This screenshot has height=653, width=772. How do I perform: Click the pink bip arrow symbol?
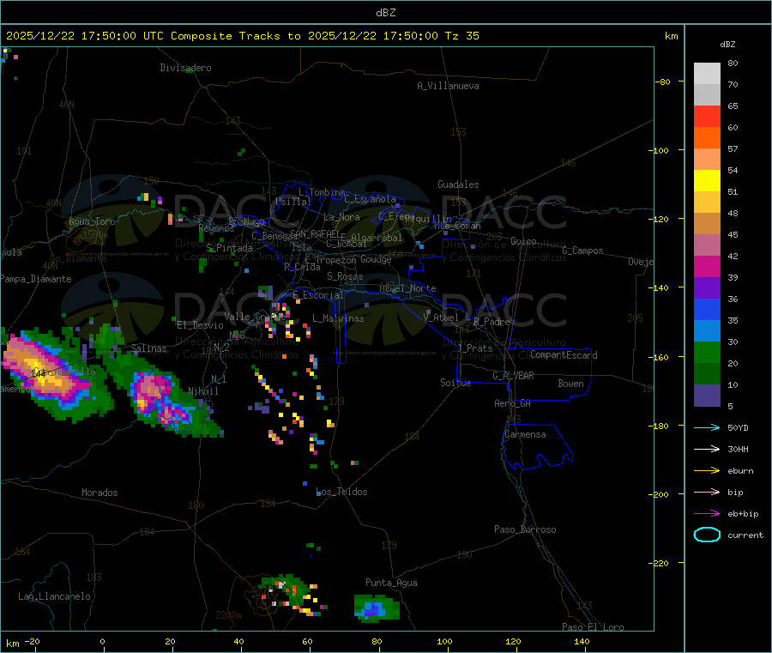[x=707, y=492]
